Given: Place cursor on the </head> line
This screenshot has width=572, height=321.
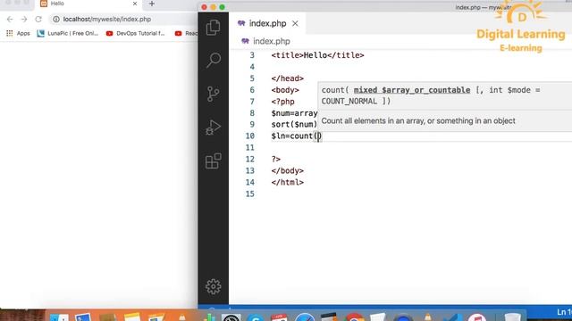Looking at the screenshot, I should (288, 78).
